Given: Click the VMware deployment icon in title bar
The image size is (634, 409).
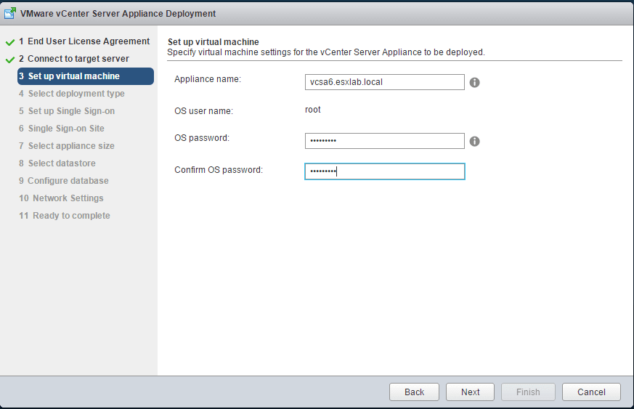Looking at the screenshot, I should [10, 13].
